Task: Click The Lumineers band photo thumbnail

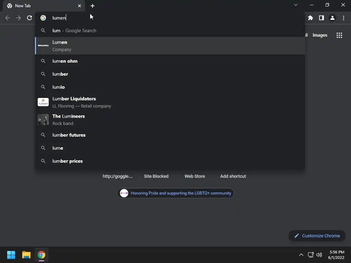Action: click(43, 120)
